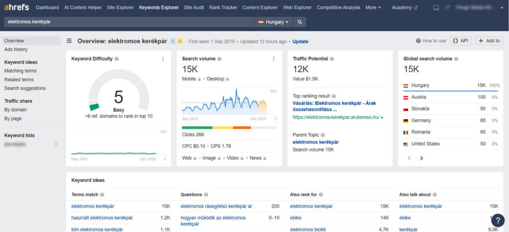Go to next page of countries
The height and width of the screenshot is (232, 509).
coord(422,158)
